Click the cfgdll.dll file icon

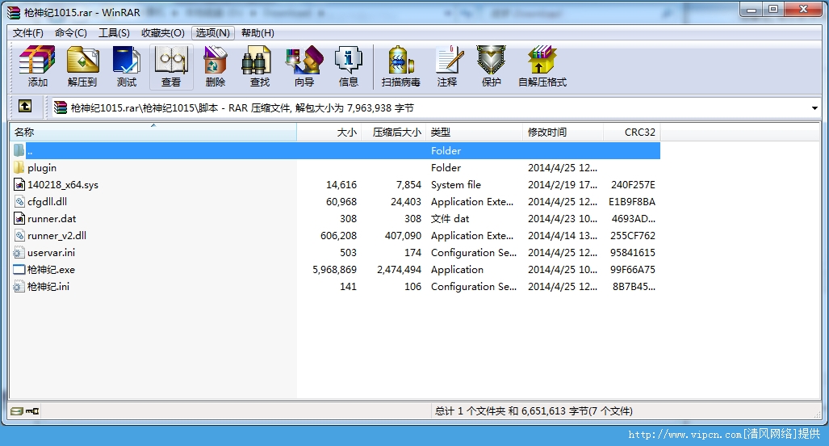(x=19, y=201)
